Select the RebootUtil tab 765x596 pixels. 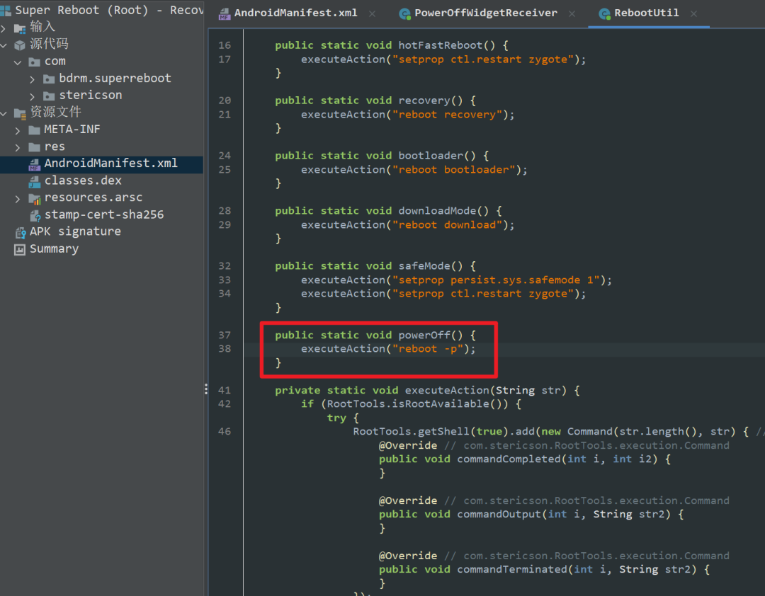point(646,13)
